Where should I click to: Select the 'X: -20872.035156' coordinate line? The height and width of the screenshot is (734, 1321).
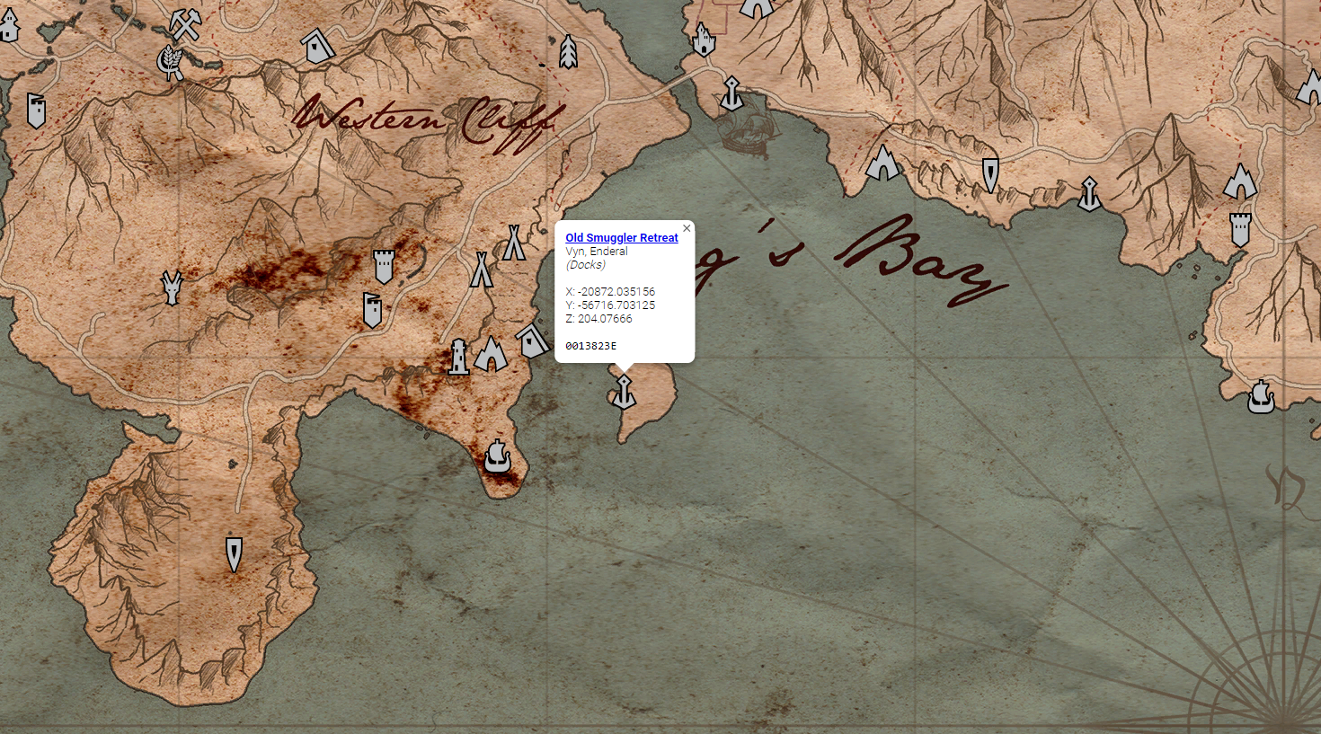610,292
